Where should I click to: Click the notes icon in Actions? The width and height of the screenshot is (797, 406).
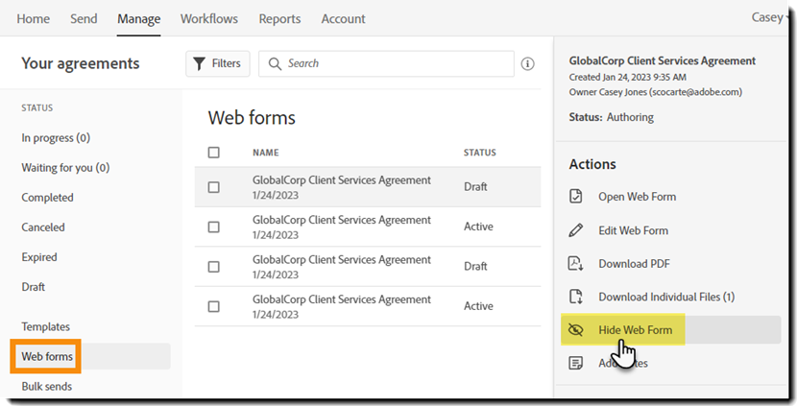tap(576, 363)
